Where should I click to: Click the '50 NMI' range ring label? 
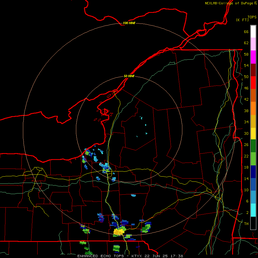point(129,76)
